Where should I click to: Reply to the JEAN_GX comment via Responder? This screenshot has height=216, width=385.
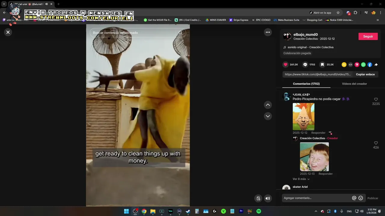[318, 133]
